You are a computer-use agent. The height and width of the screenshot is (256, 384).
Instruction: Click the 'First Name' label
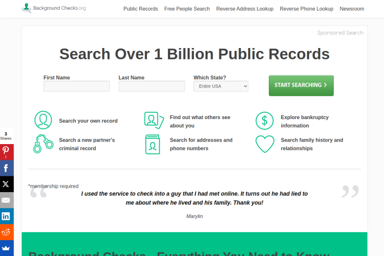tap(57, 78)
